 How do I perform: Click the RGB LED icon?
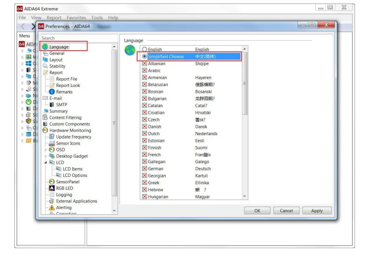tap(52, 188)
